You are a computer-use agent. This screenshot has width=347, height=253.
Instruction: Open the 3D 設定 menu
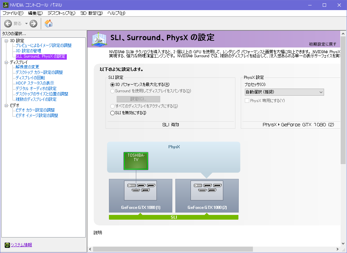tap(92, 13)
